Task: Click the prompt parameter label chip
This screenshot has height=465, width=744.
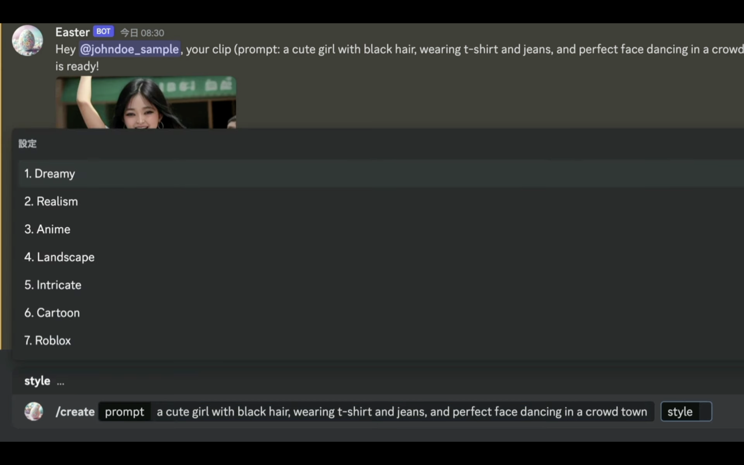Action: (x=125, y=412)
